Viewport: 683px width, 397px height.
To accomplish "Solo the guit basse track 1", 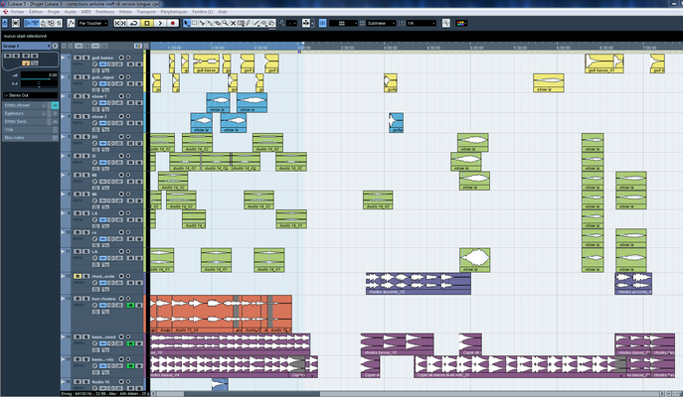I will click(86, 58).
